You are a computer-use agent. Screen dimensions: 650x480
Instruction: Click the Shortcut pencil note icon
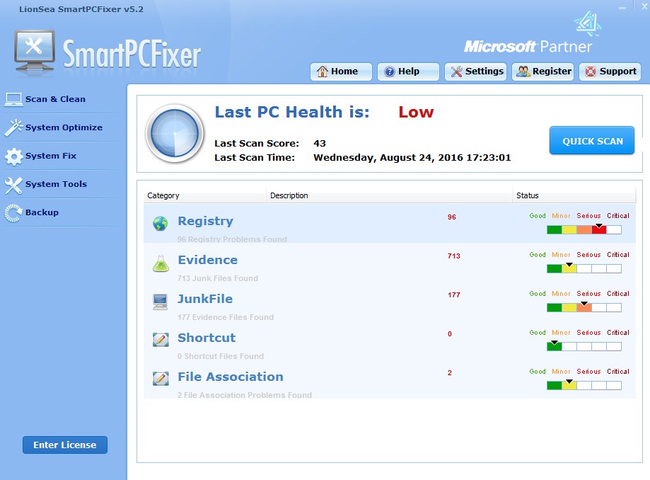point(161,339)
